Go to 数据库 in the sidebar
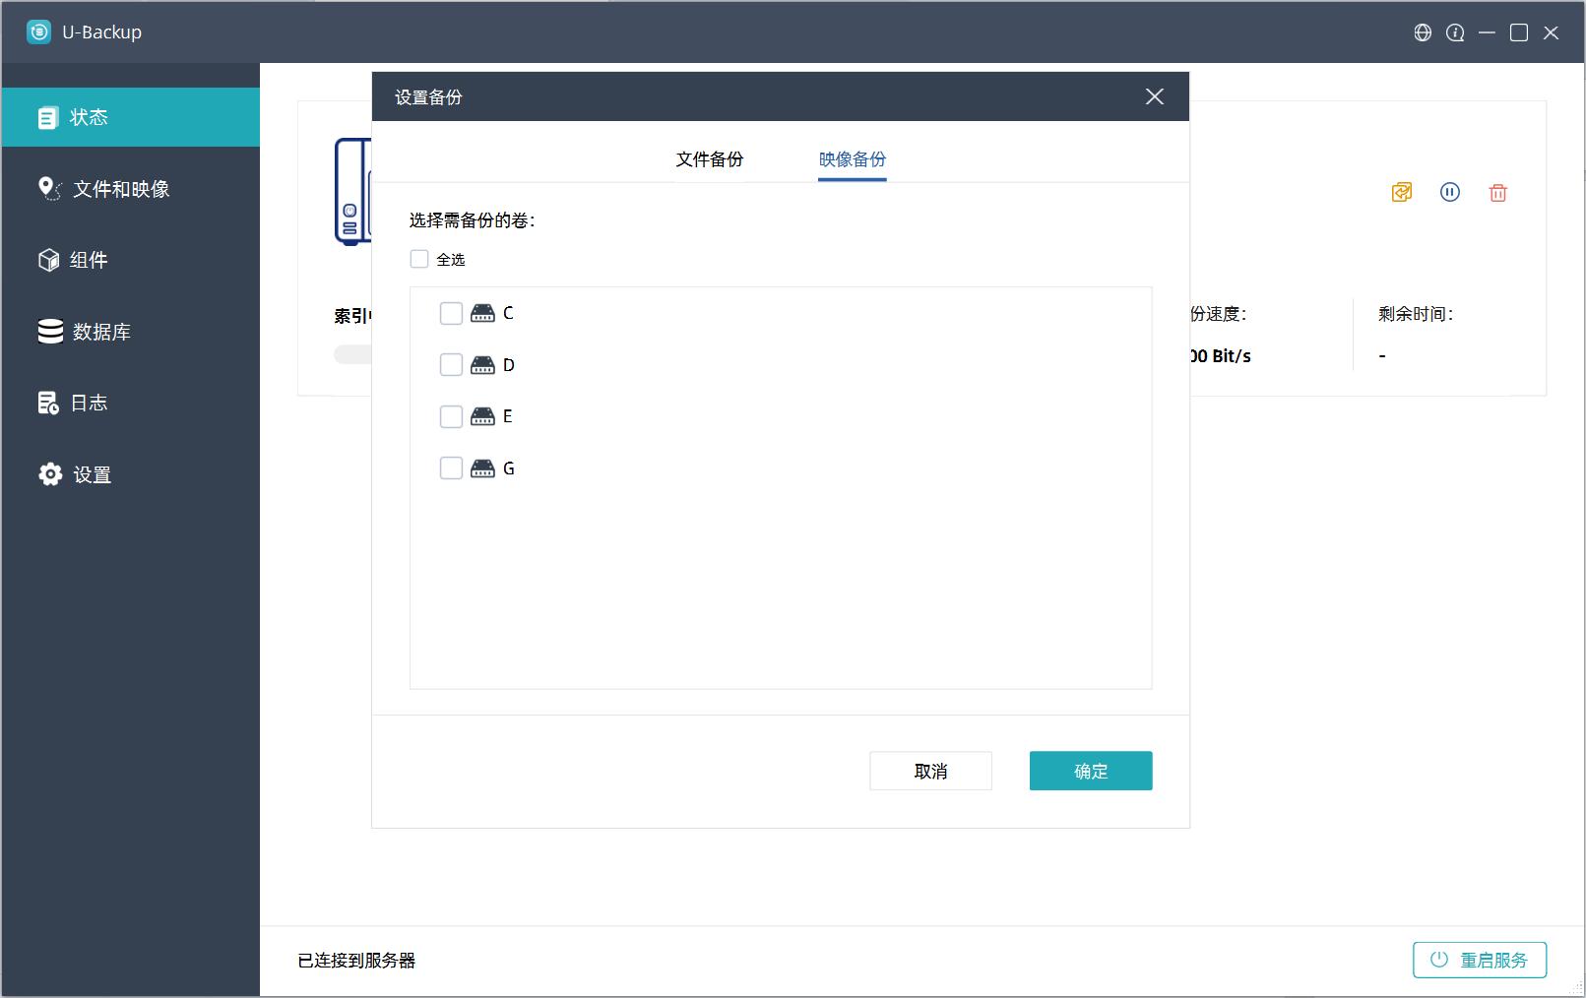 (100, 332)
